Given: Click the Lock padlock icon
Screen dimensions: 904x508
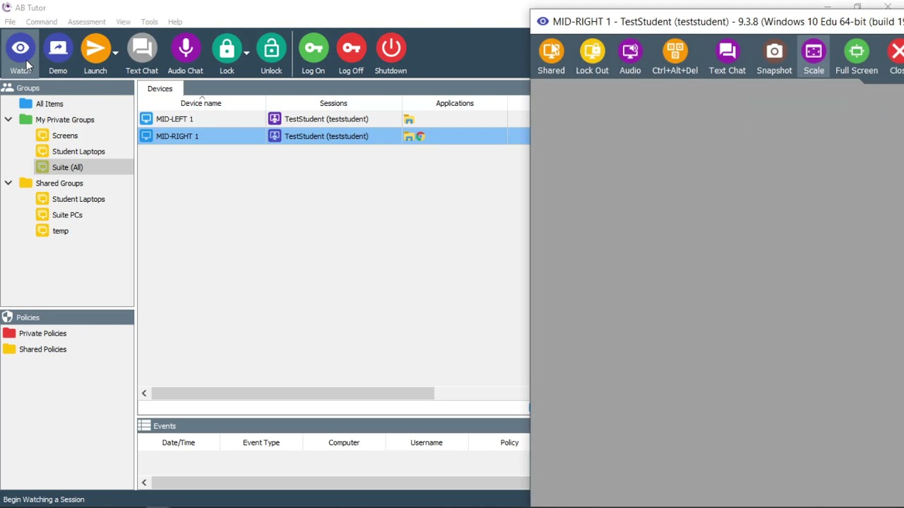Looking at the screenshot, I should point(227,48).
